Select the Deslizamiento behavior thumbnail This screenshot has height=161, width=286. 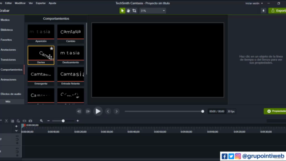(71, 55)
